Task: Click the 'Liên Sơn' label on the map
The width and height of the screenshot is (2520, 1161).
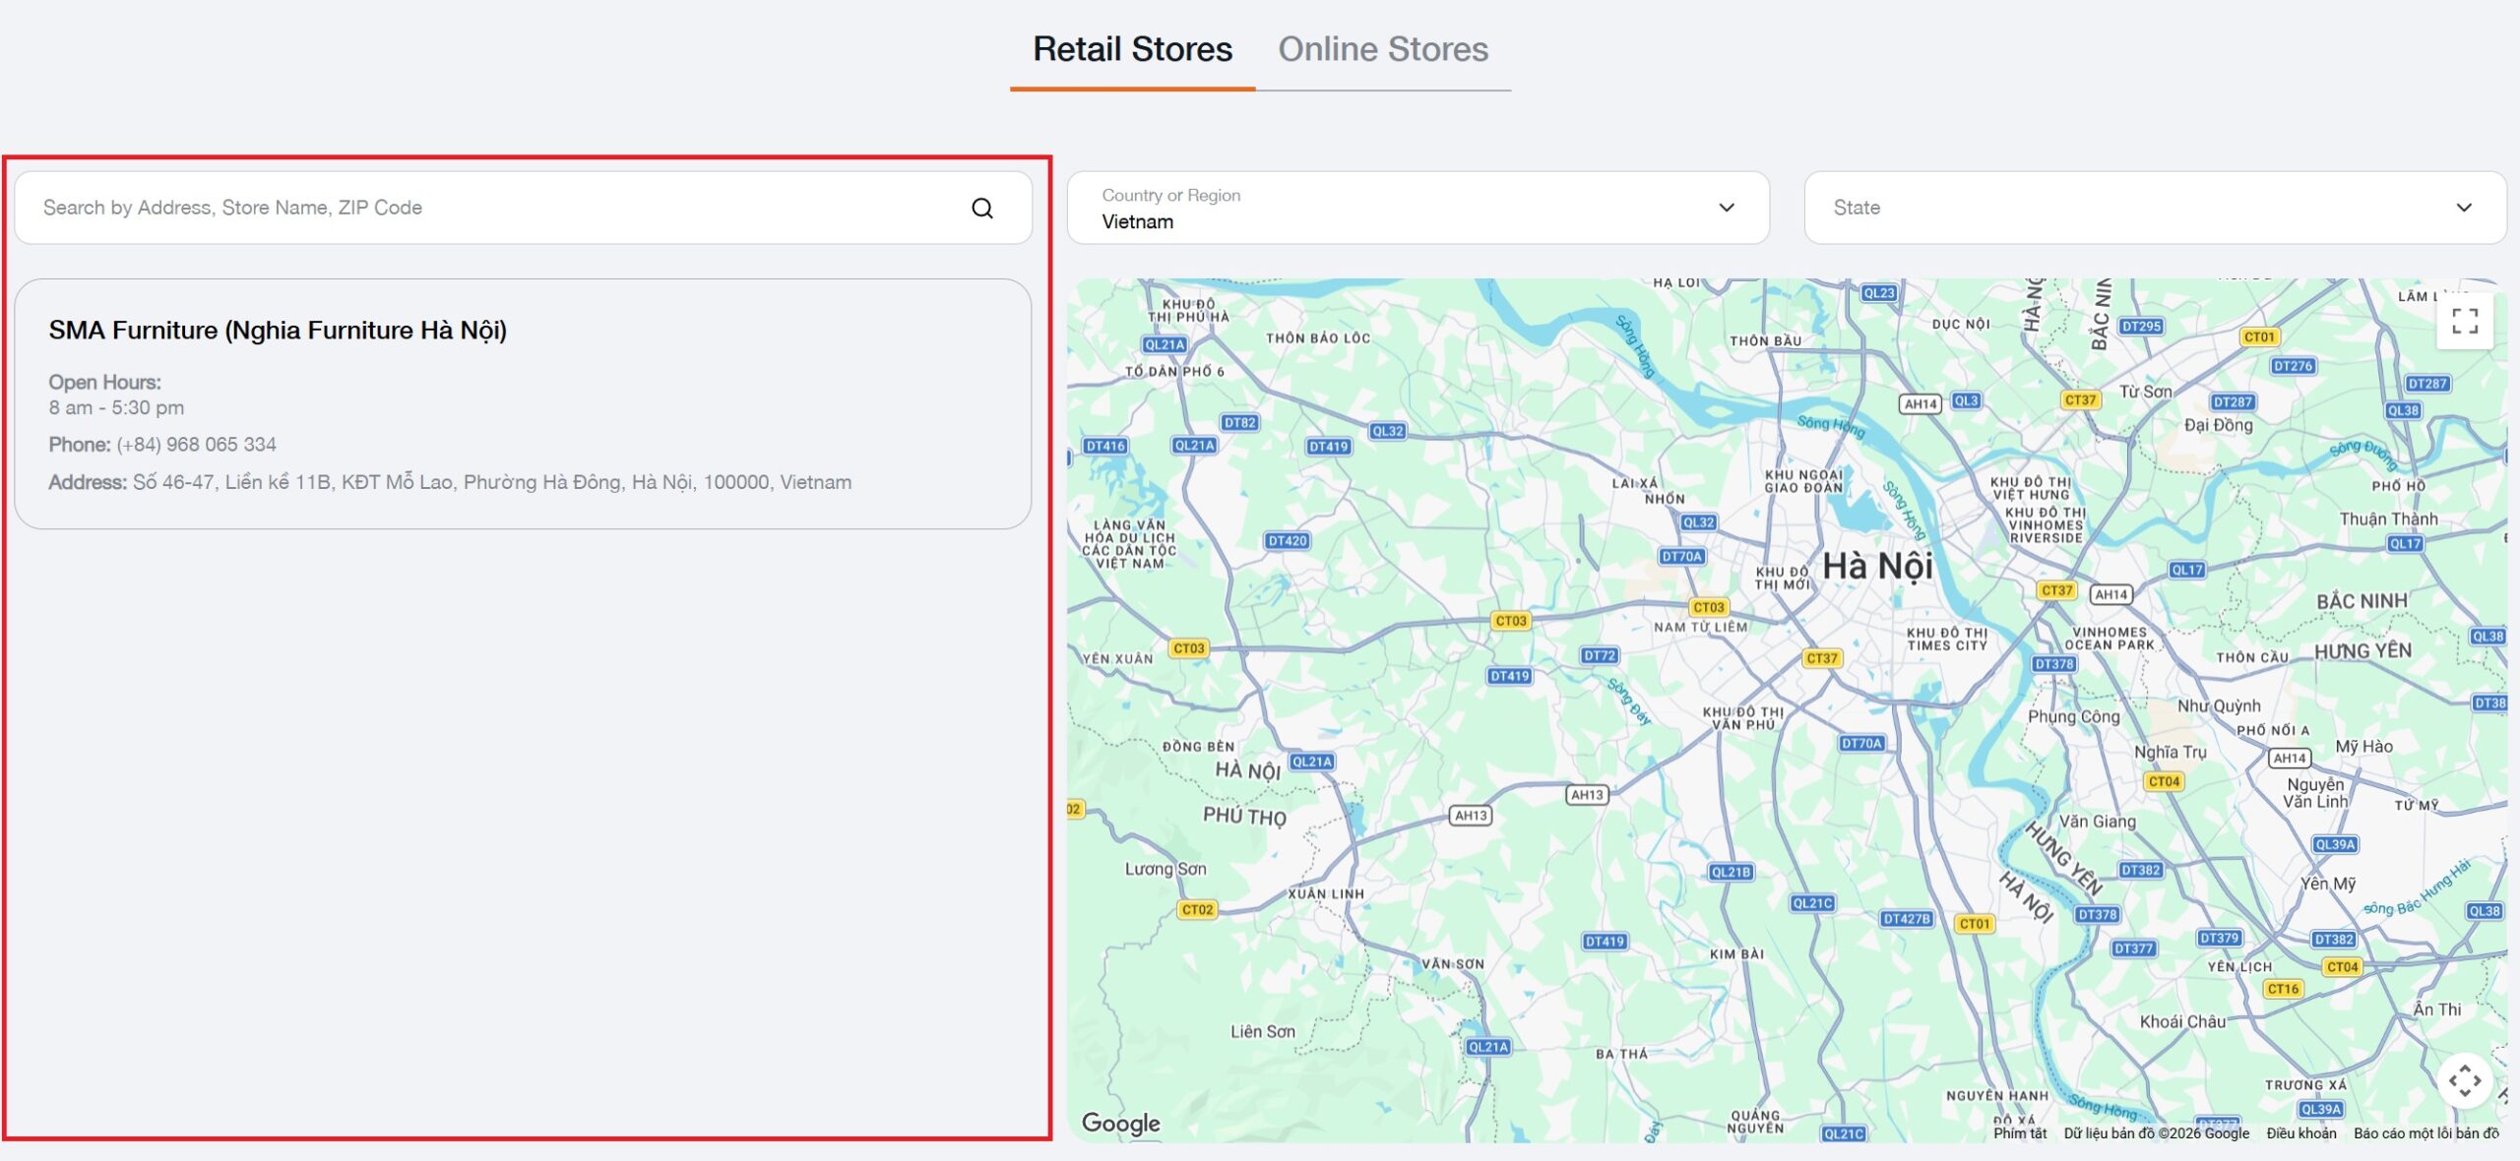Action: (1263, 1031)
